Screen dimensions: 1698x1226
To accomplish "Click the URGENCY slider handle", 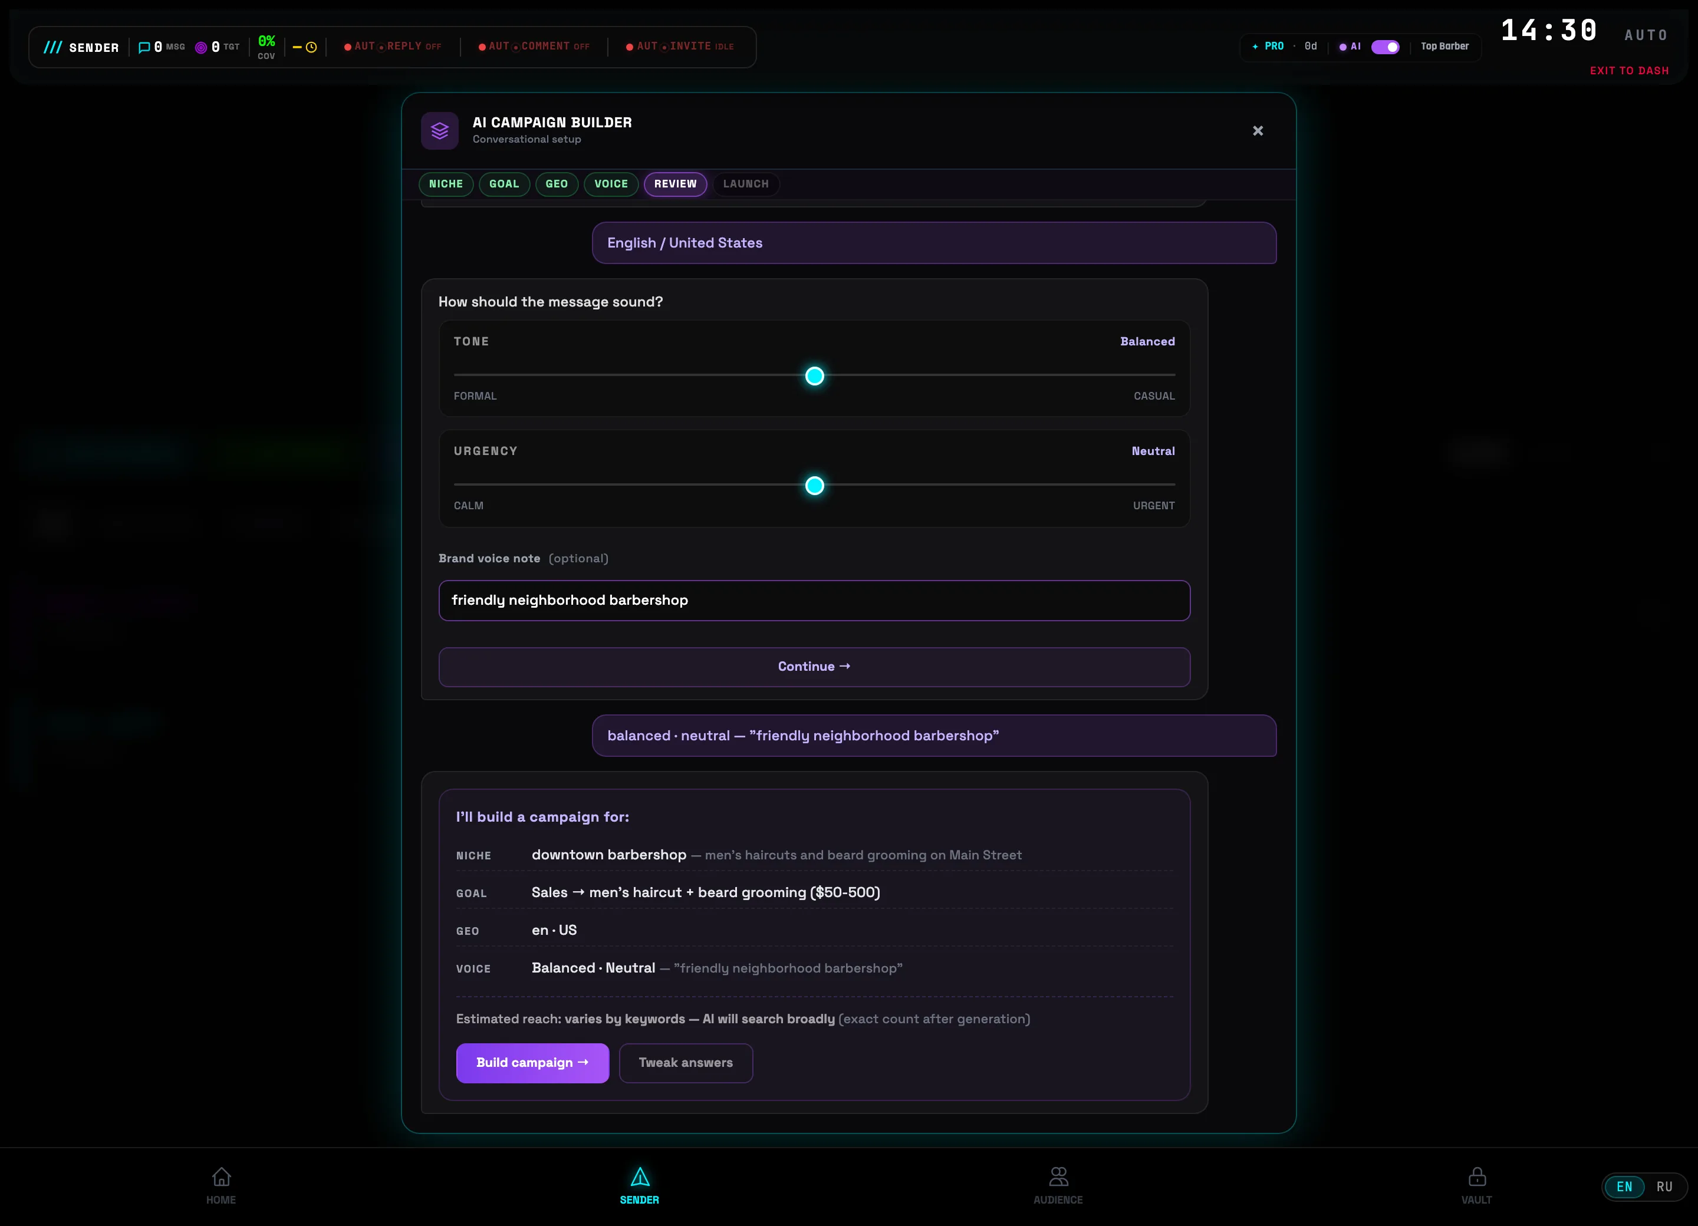I will coord(814,486).
